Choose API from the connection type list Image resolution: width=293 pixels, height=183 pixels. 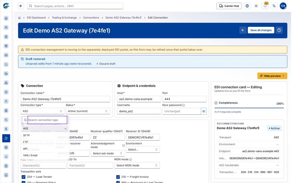point(45,149)
